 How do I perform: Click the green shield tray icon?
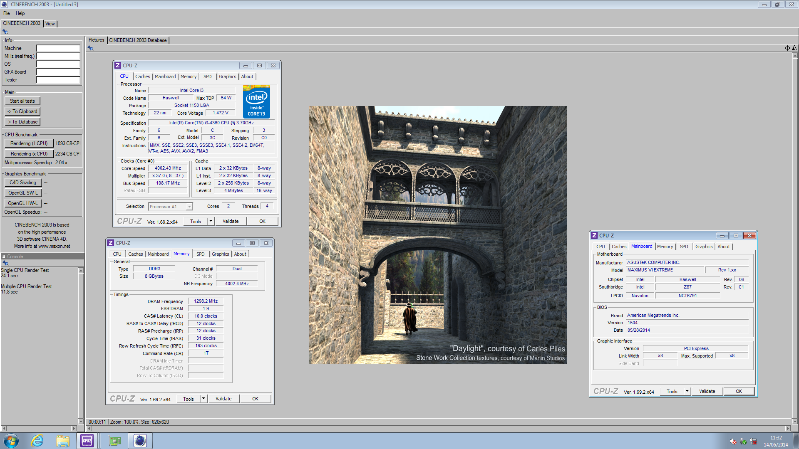pyautogui.click(x=743, y=442)
